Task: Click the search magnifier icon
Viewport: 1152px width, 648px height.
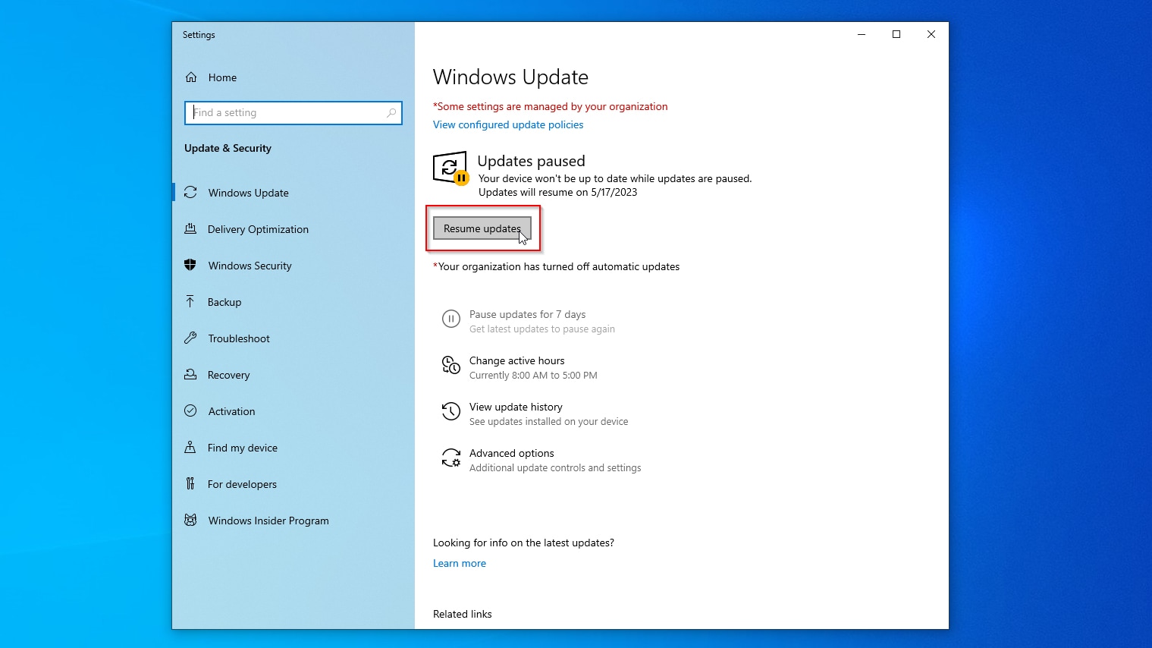Action: tap(391, 113)
